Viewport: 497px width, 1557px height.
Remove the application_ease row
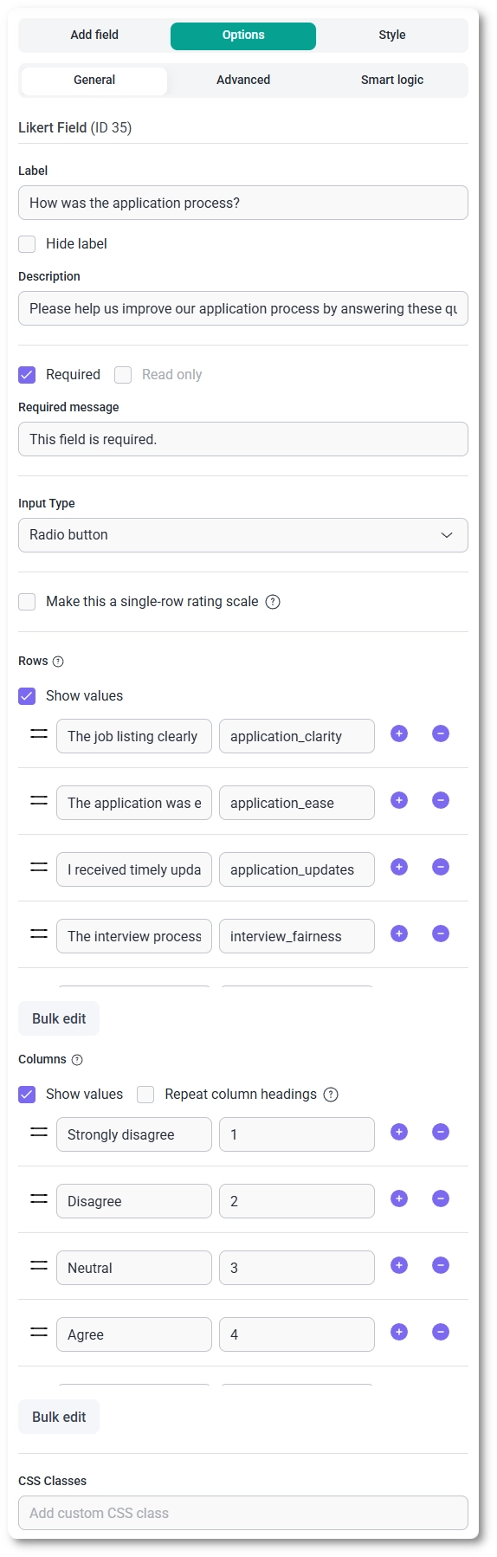pyautogui.click(x=441, y=800)
